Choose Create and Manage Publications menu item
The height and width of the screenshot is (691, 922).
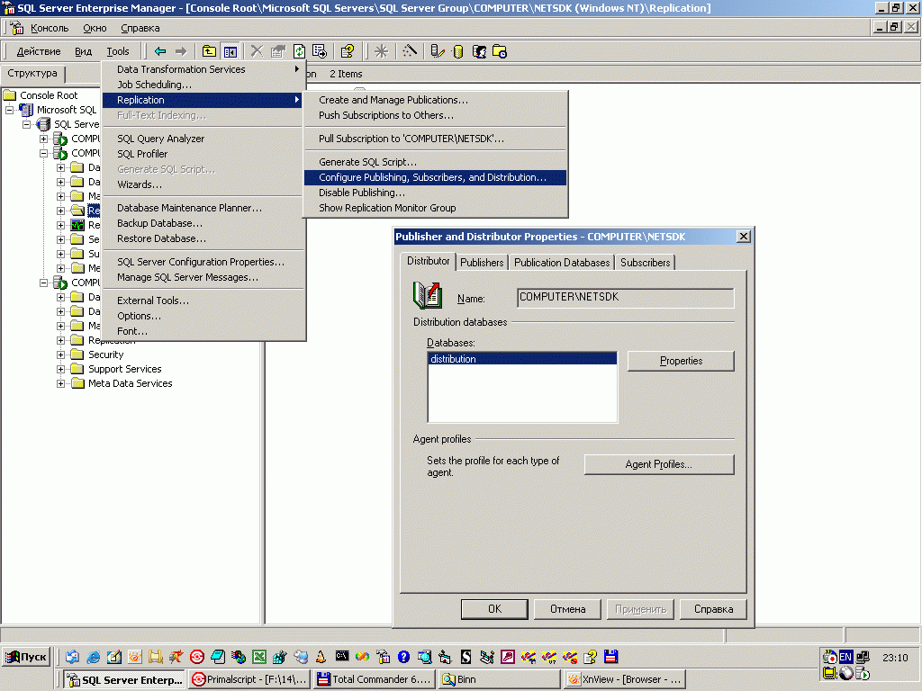point(435,100)
